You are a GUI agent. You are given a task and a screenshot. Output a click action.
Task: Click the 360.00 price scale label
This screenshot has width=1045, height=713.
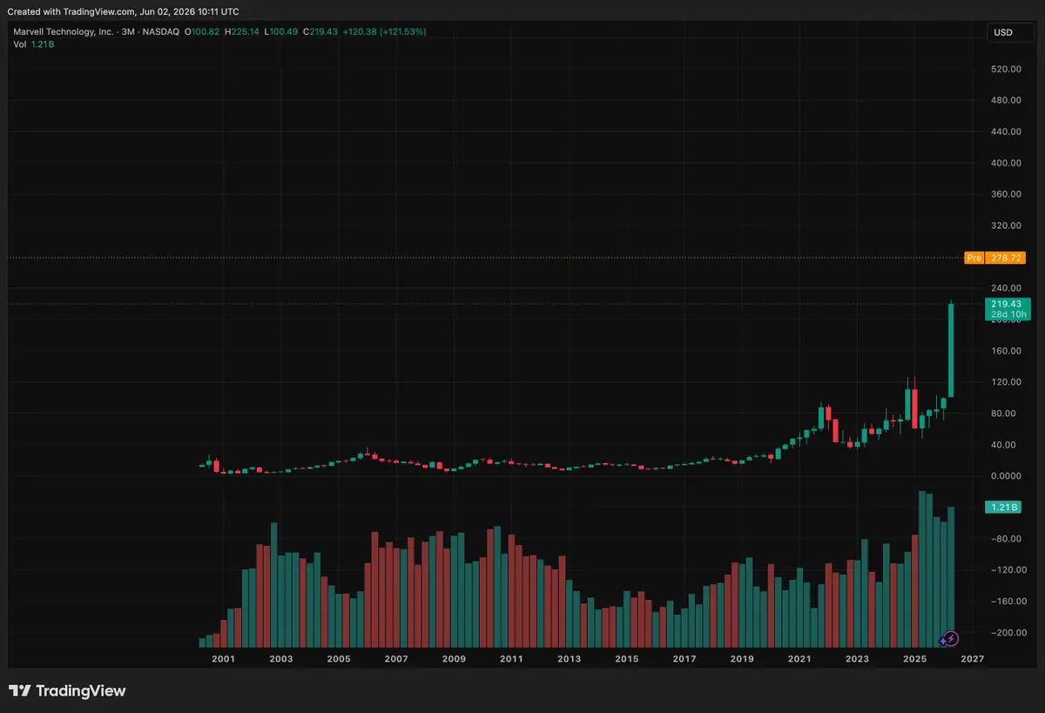point(1005,194)
